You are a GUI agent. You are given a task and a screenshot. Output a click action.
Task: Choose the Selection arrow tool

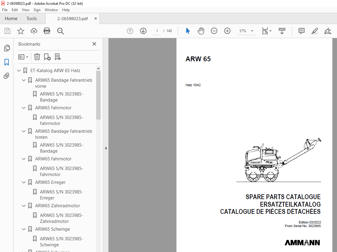pyautogui.click(x=188, y=31)
